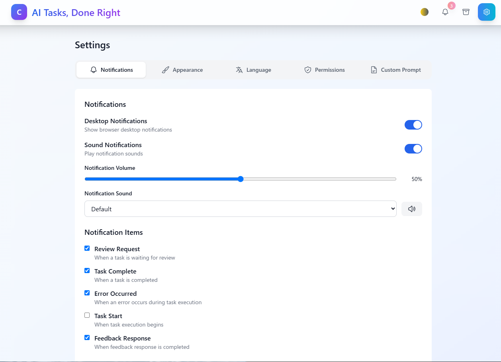Click the Notification Volume slider handle
501x362 pixels.
click(x=241, y=179)
